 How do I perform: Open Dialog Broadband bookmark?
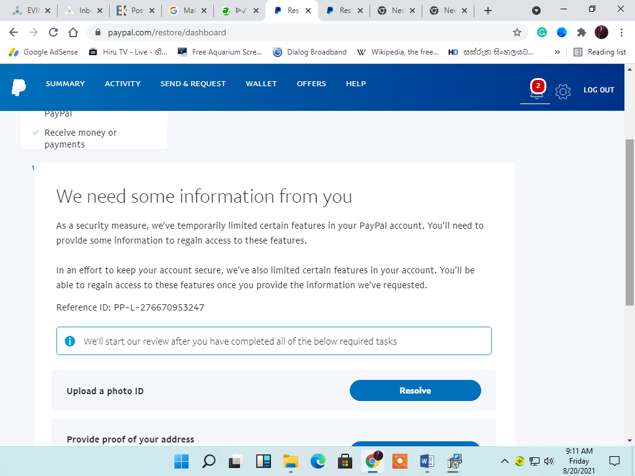tap(310, 52)
